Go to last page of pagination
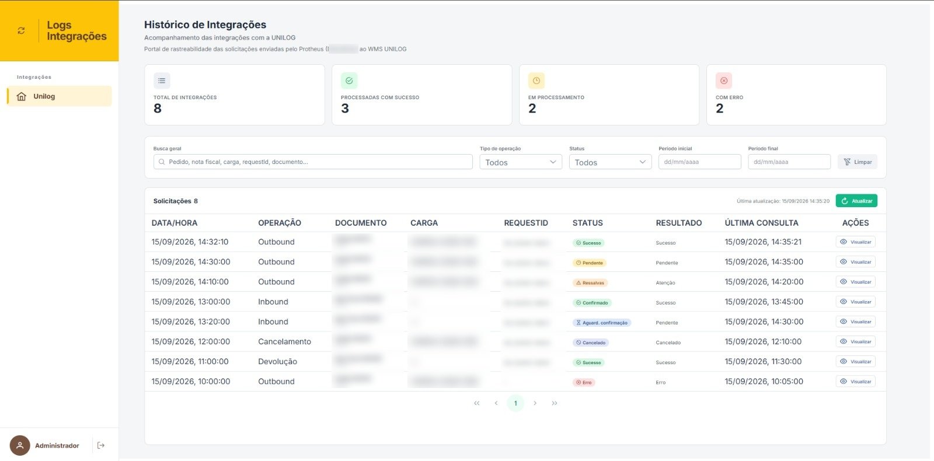934x461 pixels. [555, 403]
